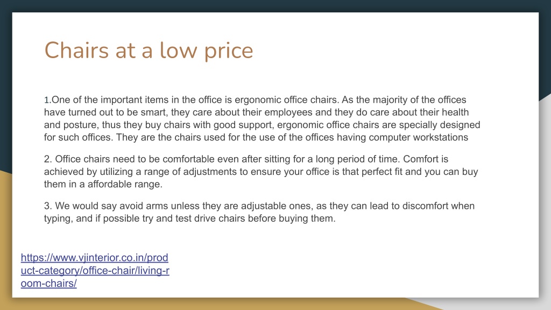Click the number '2.' starting the second paragraph
The image size is (551, 310).
[x=48, y=159]
